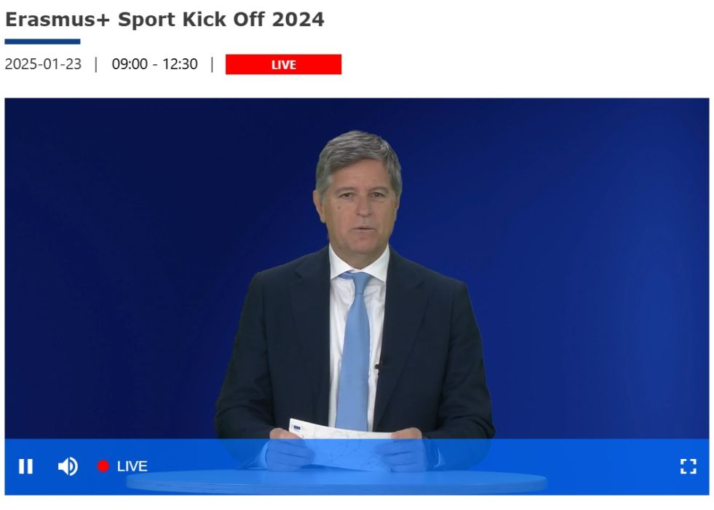The height and width of the screenshot is (510, 714).
Task: Click the red live dot in player bar
Action: (x=103, y=466)
